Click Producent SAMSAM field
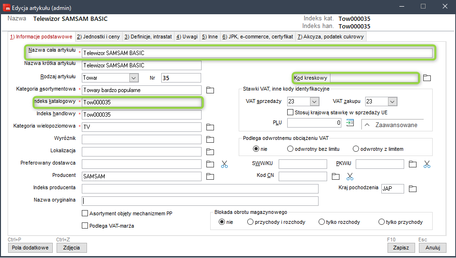456x258 pixels. tap(142, 176)
